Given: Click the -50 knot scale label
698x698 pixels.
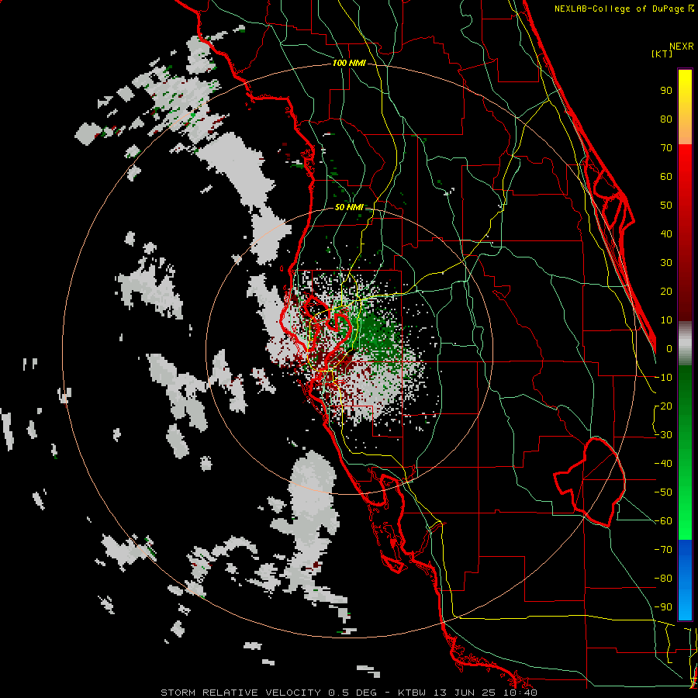Looking at the screenshot, I should [x=663, y=492].
